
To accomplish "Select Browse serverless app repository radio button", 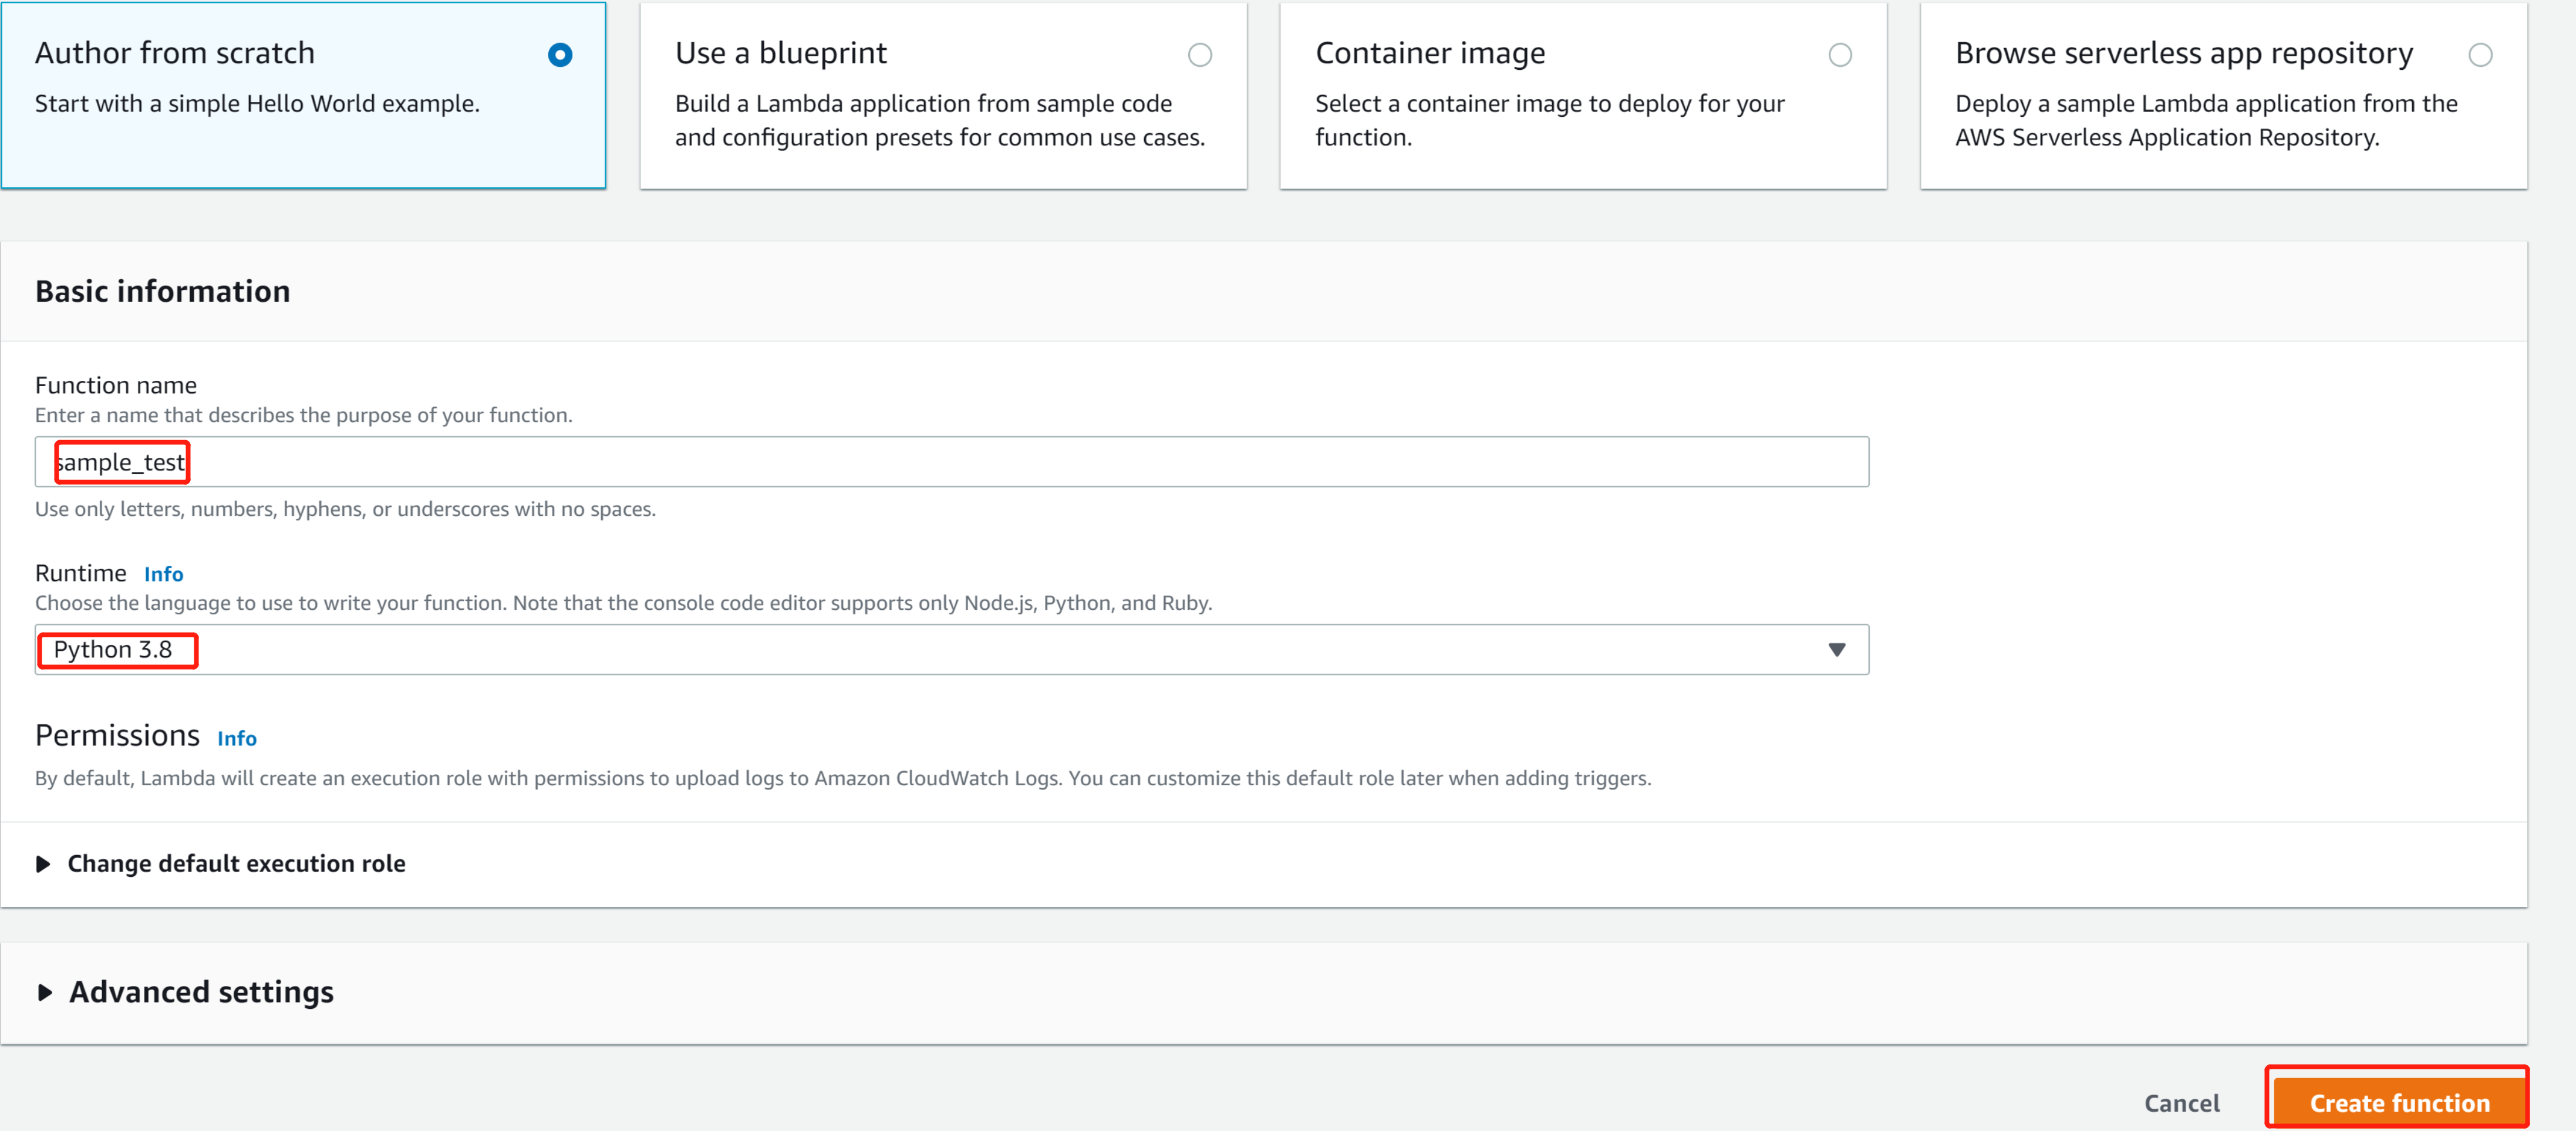I will (x=2479, y=55).
